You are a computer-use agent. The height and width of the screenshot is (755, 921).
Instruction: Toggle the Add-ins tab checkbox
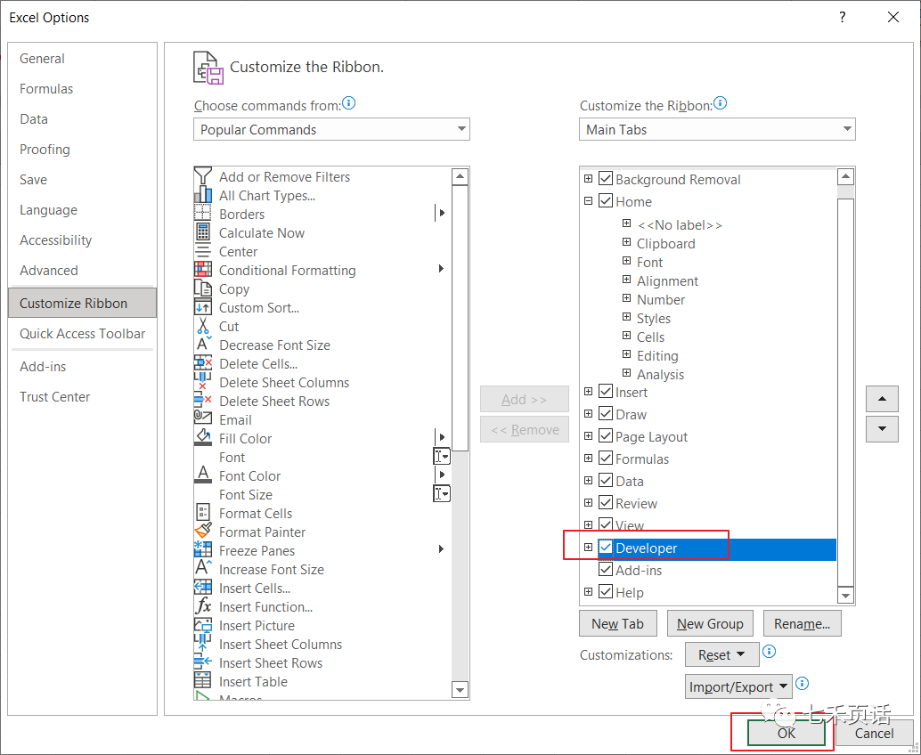pyautogui.click(x=606, y=570)
